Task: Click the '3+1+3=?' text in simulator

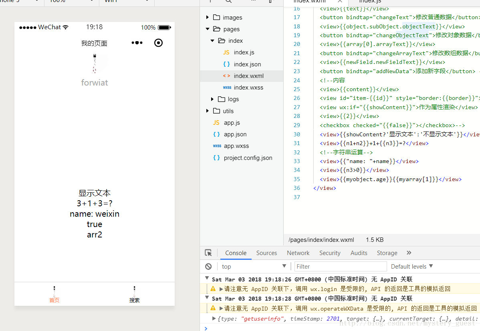Action: [x=95, y=203]
